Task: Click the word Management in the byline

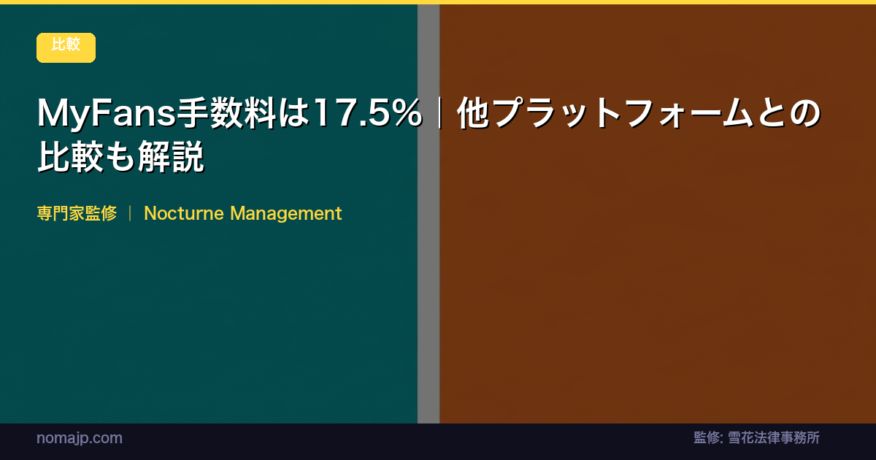Action: coord(285,214)
